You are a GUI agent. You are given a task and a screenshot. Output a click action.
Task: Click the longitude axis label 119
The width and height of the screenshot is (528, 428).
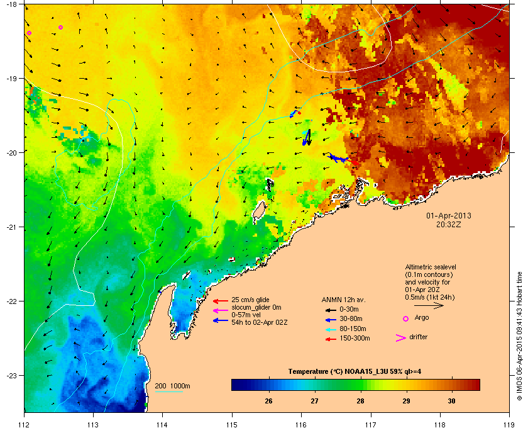point(509,425)
